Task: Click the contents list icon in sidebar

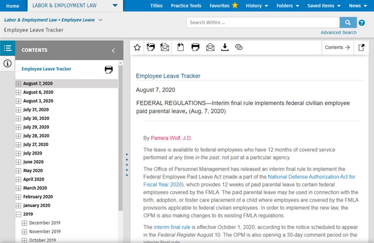Action: pyautogui.click(x=8, y=48)
